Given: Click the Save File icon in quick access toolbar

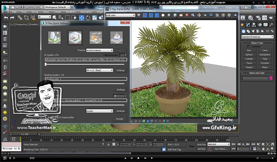Looking at the screenshot, I should [23, 7].
